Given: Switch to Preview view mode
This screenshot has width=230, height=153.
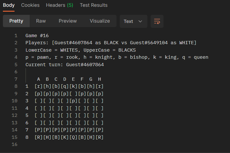Looking at the screenshot, I should click(x=68, y=21).
